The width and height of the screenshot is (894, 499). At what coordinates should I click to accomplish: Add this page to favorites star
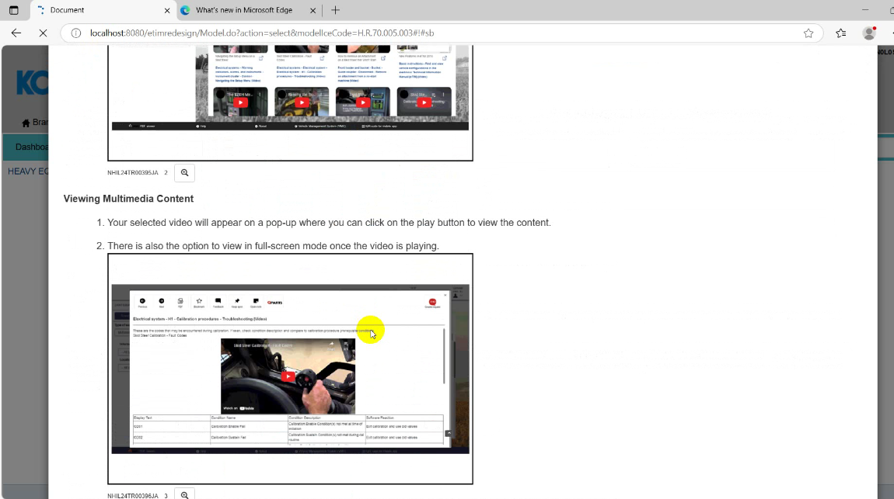point(808,33)
